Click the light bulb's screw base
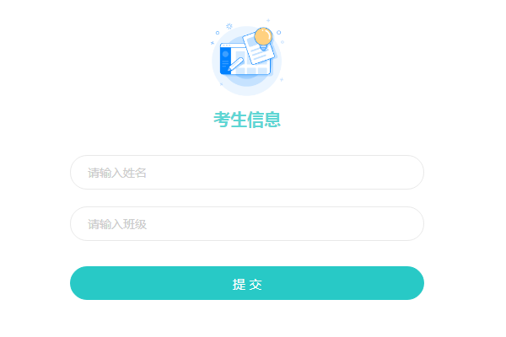The width and height of the screenshot is (506, 337). [x=264, y=48]
